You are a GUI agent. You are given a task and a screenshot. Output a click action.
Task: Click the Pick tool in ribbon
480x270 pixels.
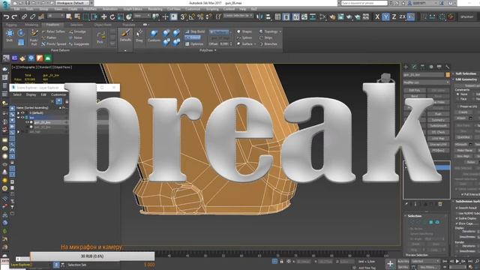[x=100, y=37]
